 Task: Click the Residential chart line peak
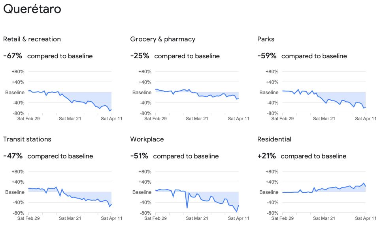pos(364,183)
